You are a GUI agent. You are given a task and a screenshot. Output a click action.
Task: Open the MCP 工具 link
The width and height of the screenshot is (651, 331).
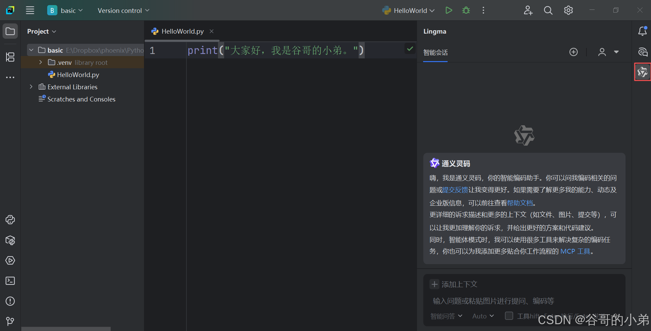coord(575,251)
